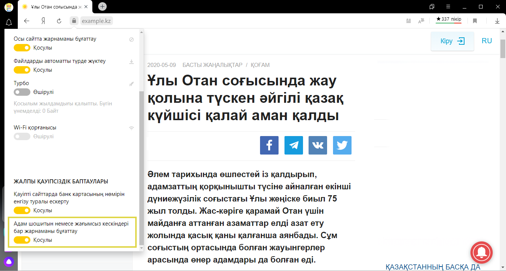Click the Alice purple assistant icon
This screenshot has width=506, height=271.
pyautogui.click(x=9, y=262)
